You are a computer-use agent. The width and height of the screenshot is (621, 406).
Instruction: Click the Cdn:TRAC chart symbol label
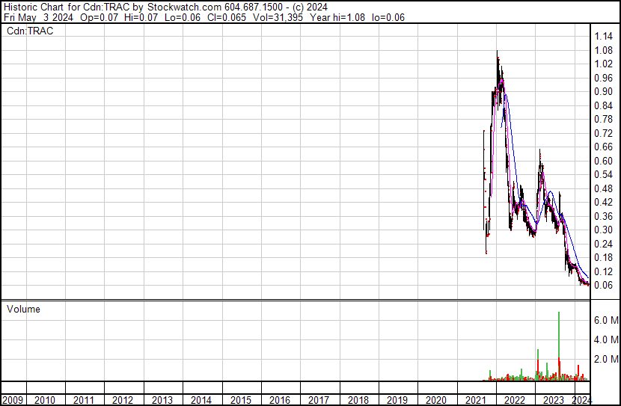point(30,31)
